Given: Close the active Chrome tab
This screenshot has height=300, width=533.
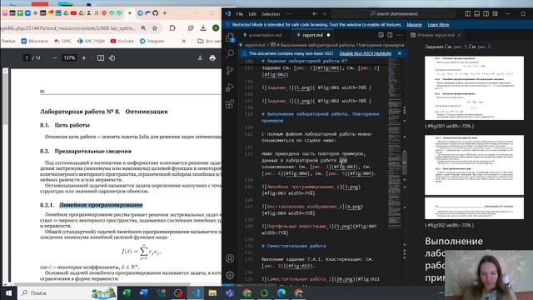Looking at the screenshot, I should click(x=130, y=13).
